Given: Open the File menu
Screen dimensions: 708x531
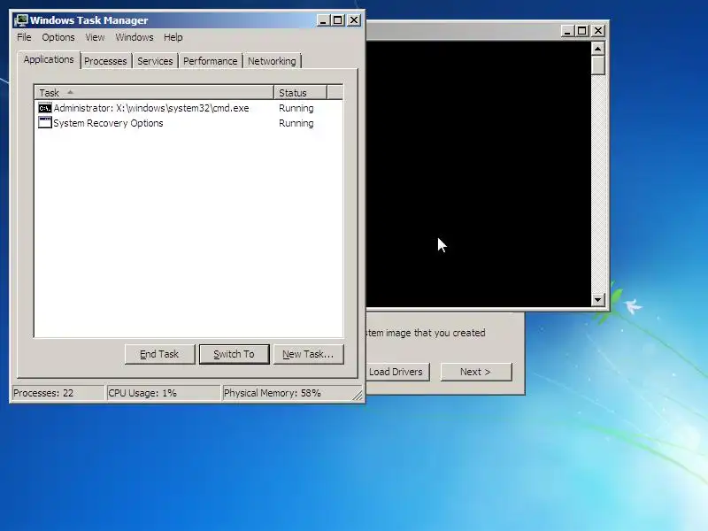Looking at the screenshot, I should 24,37.
